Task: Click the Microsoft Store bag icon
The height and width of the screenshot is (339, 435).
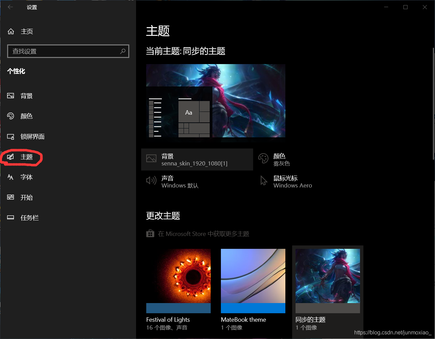Action: (150, 234)
